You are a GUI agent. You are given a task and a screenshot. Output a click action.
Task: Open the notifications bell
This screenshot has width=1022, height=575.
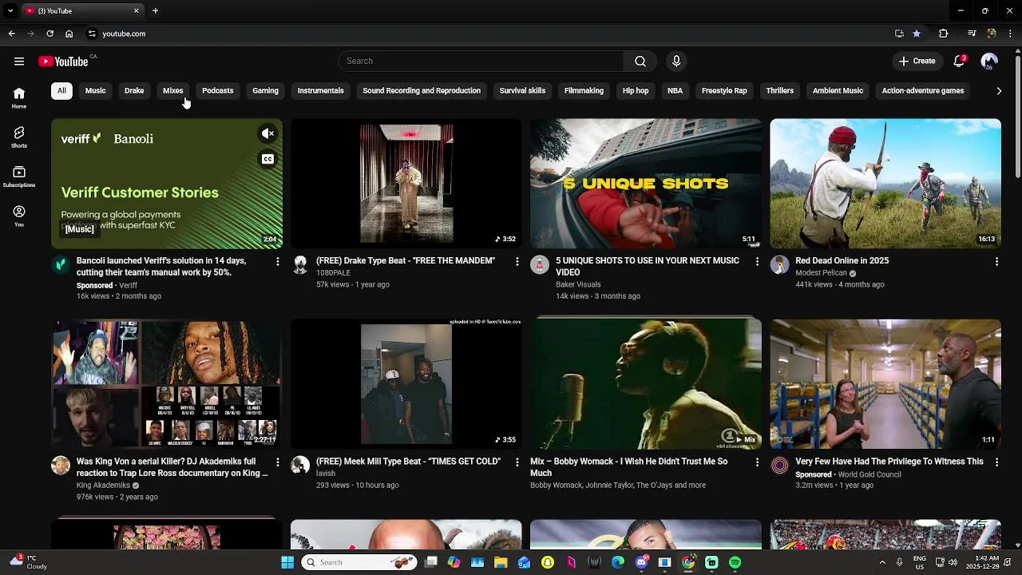(x=960, y=61)
